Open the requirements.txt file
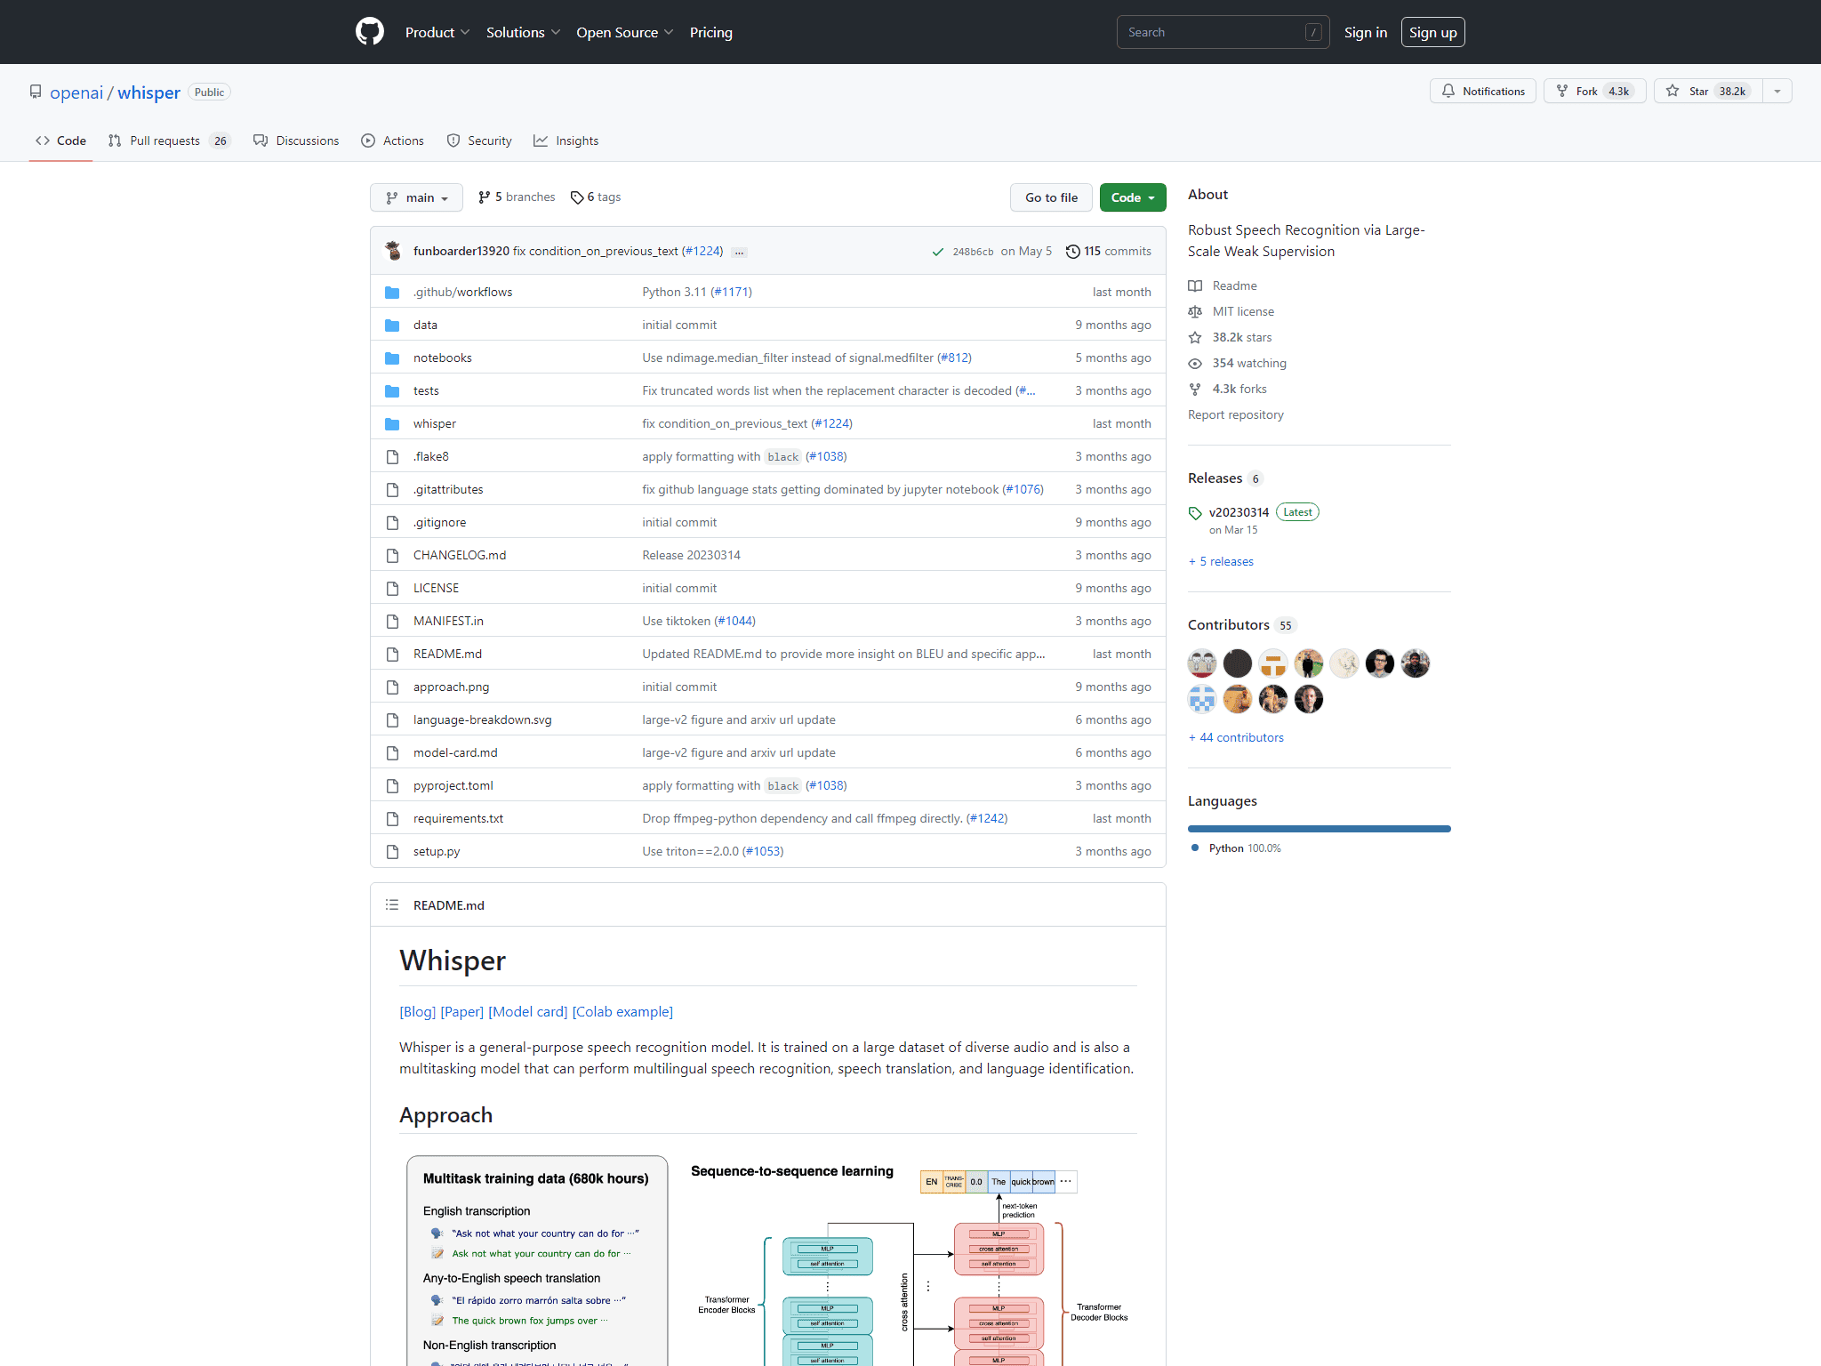The width and height of the screenshot is (1821, 1366). [458, 818]
